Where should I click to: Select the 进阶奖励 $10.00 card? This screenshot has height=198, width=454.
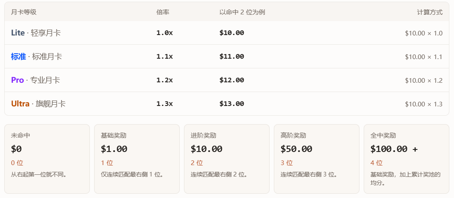(226, 159)
